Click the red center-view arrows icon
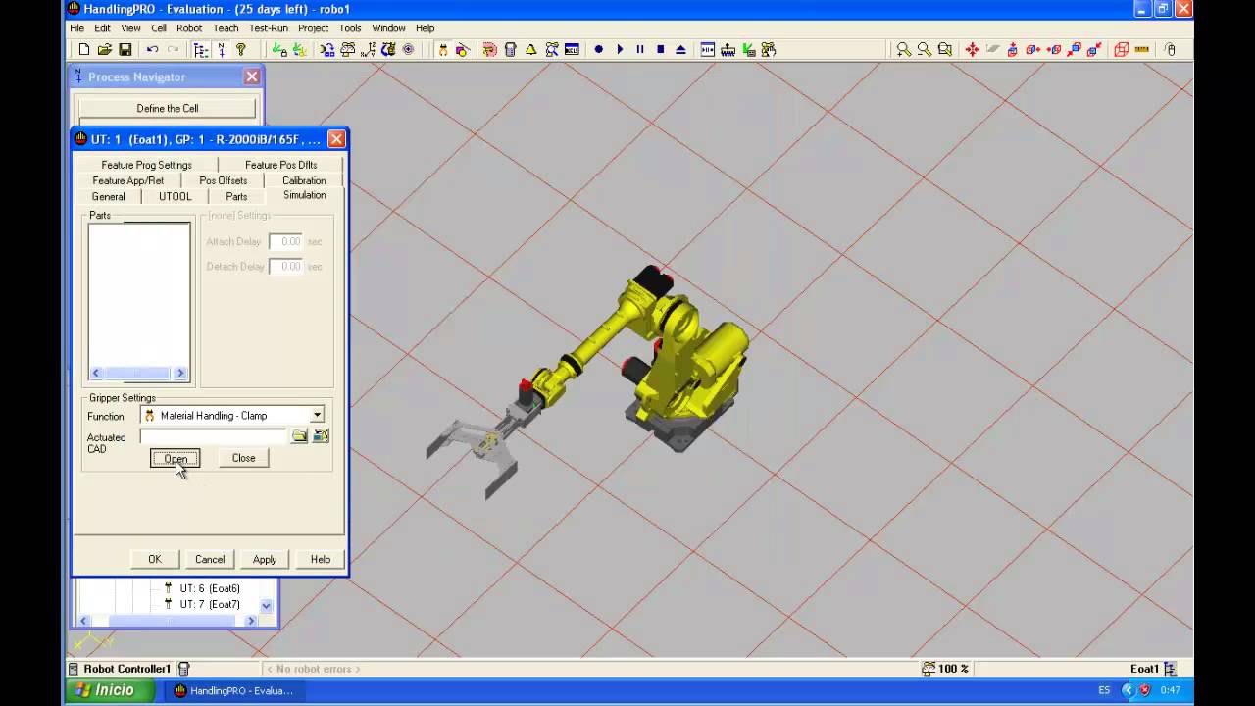Image resolution: width=1255 pixels, height=706 pixels. coord(973,49)
